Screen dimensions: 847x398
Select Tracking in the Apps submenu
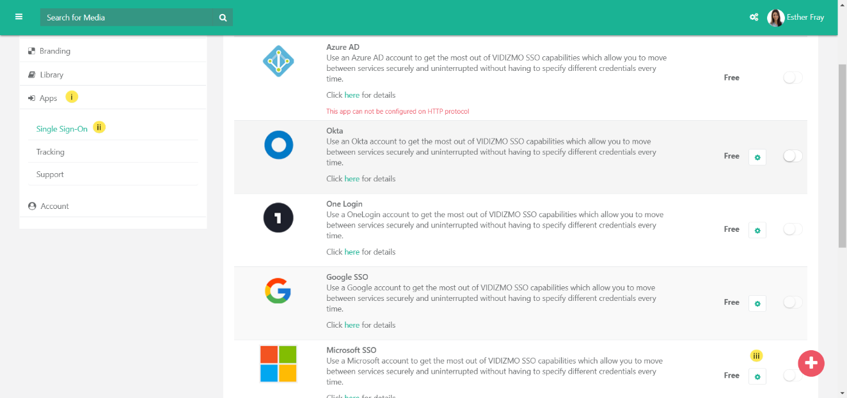coord(51,152)
